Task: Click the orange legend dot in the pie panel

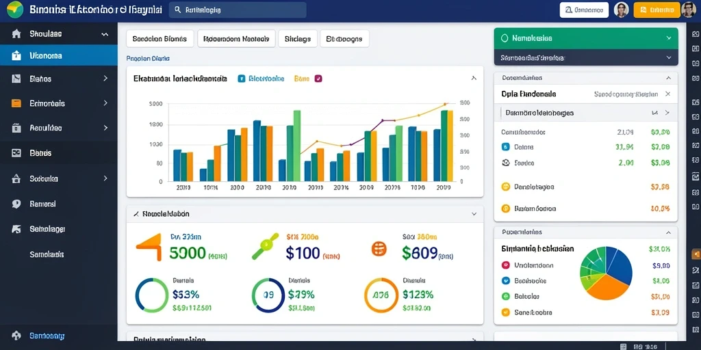Action: 506,312
